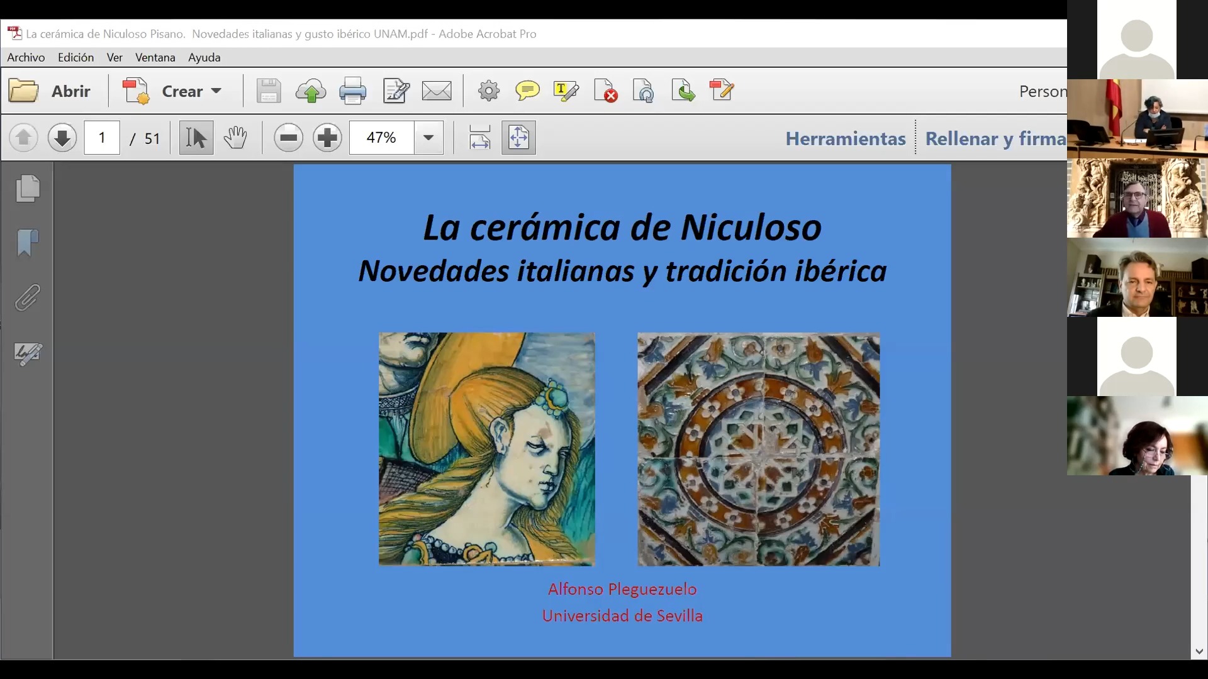Click the Crear button label
The height and width of the screenshot is (679, 1208).
click(182, 91)
